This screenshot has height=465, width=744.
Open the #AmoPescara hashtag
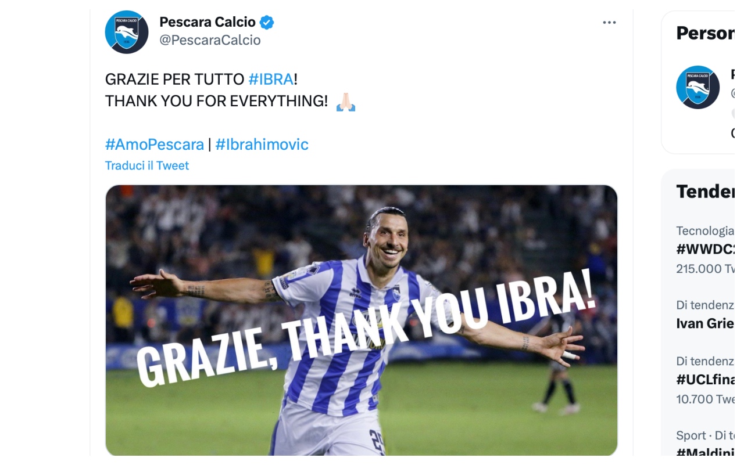(x=155, y=145)
